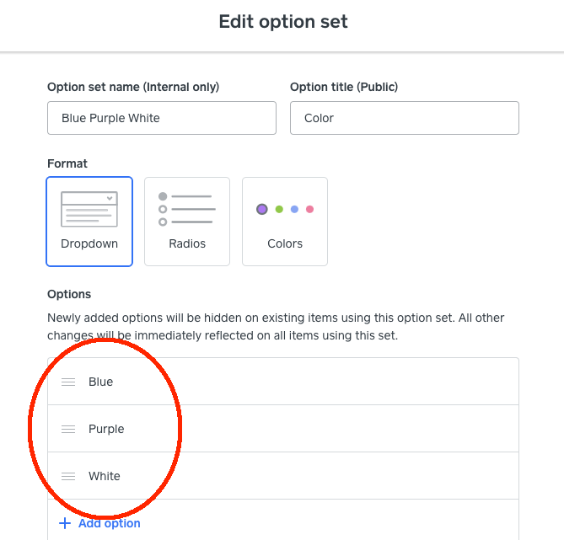The image size is (564, 540).
Task: Select the White option name text
Action: (x=105, y=476)
